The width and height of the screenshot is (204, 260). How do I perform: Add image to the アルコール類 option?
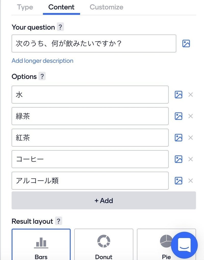coord(178,181)
